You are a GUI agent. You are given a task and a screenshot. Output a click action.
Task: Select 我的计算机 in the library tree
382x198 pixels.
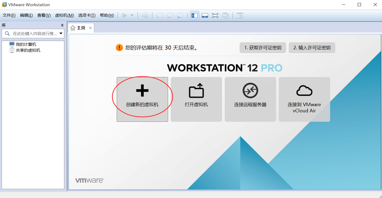26,44
